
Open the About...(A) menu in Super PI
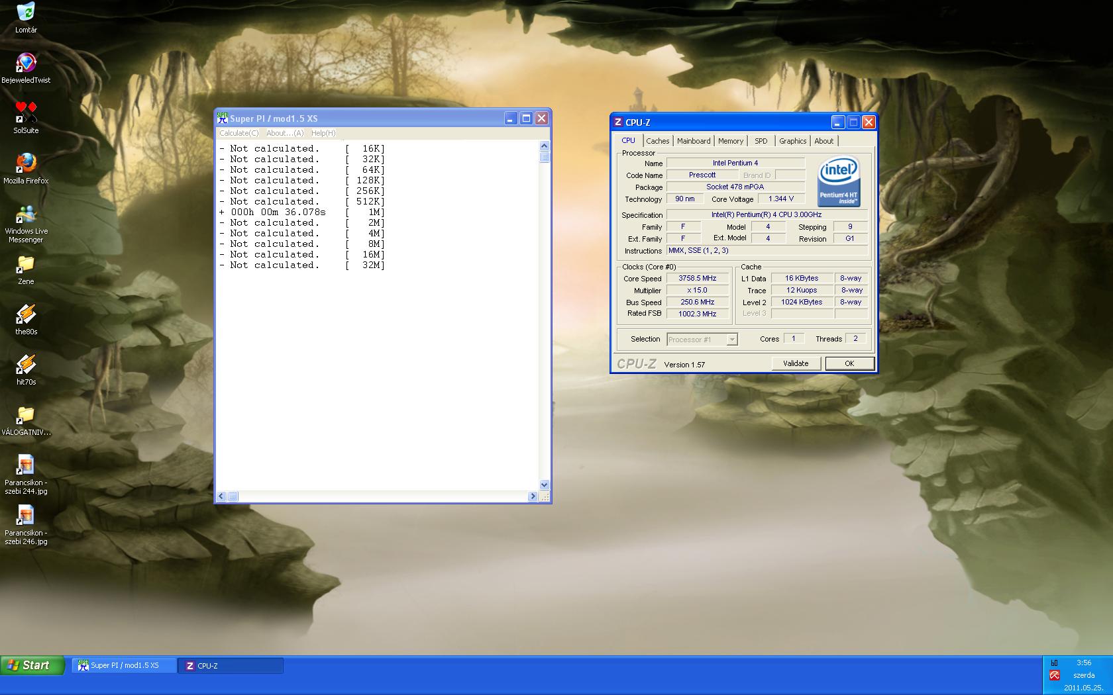(x=285, y=133)
